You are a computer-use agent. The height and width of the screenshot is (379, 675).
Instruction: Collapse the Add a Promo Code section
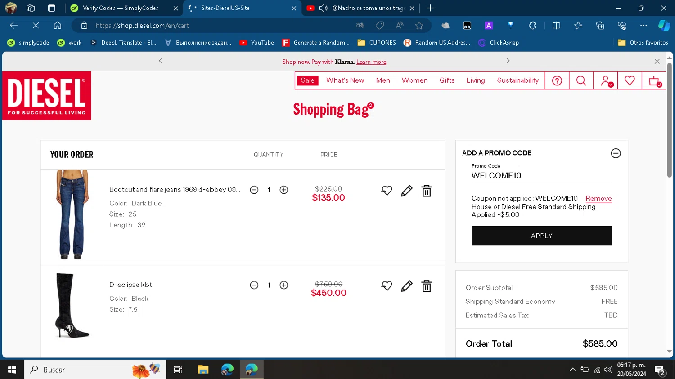[616, 153]
